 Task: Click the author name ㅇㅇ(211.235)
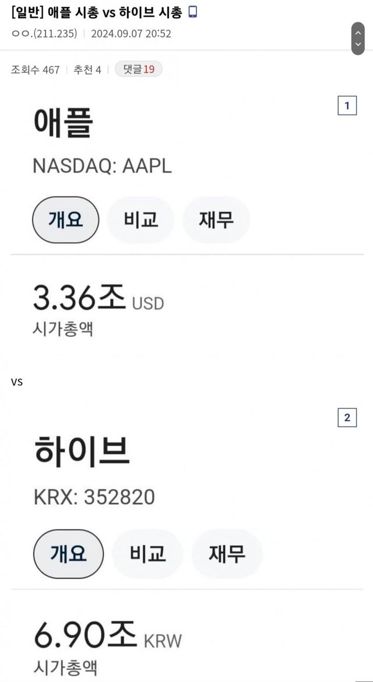point(44,33)
